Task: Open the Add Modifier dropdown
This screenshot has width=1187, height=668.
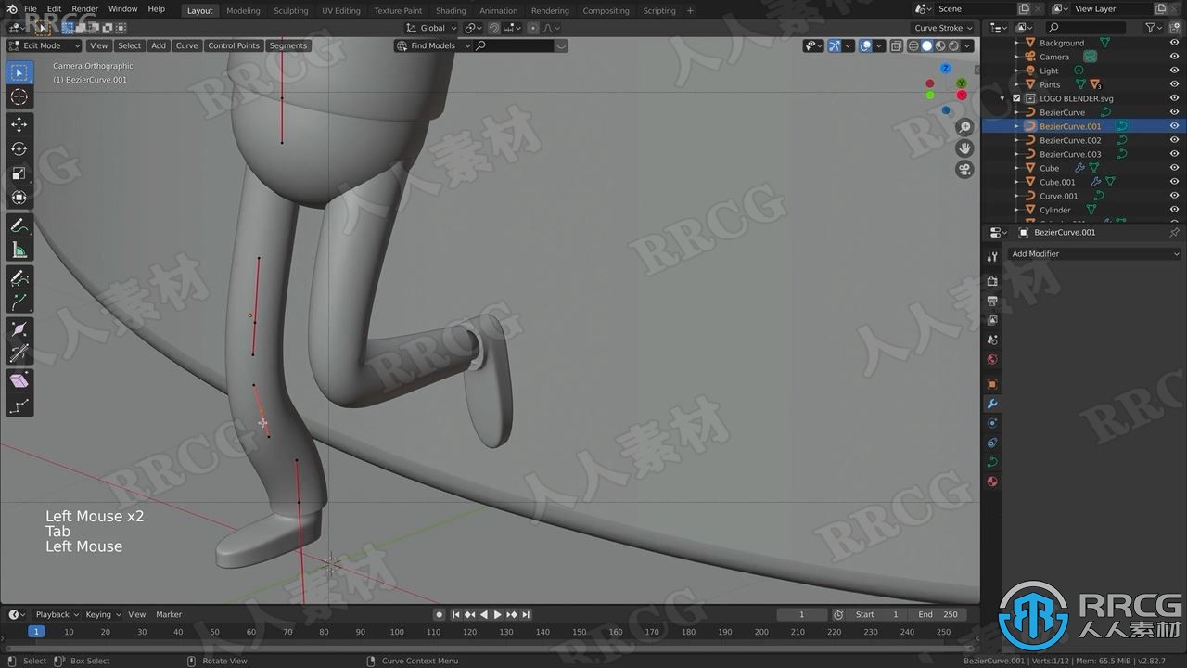Action: tap(1094, 253)
